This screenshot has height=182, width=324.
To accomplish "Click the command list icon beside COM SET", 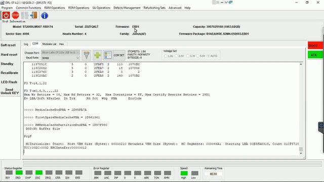I will coord(108,55).
